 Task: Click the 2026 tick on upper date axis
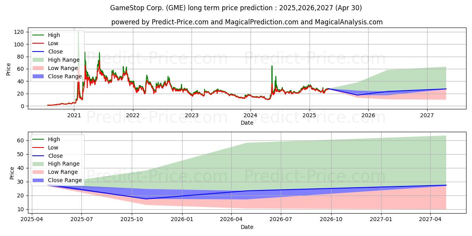(x=368, y=115)
